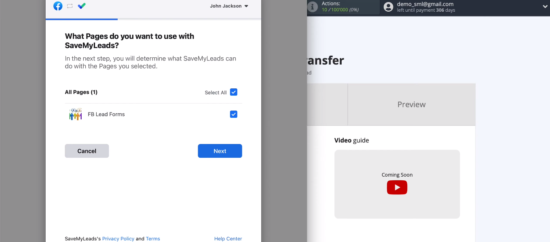Viewport: 550px width, 242px height.
Task: Click the All Pages (1) heading
Action: coord(81,92)
